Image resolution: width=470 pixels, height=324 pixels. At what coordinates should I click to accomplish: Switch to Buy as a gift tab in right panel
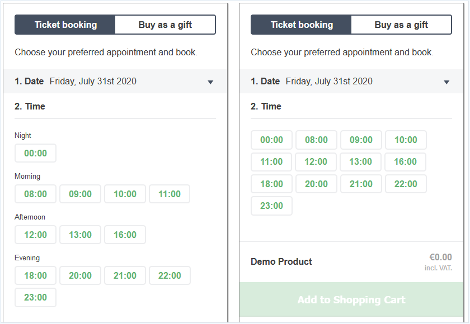pos(401,25)
